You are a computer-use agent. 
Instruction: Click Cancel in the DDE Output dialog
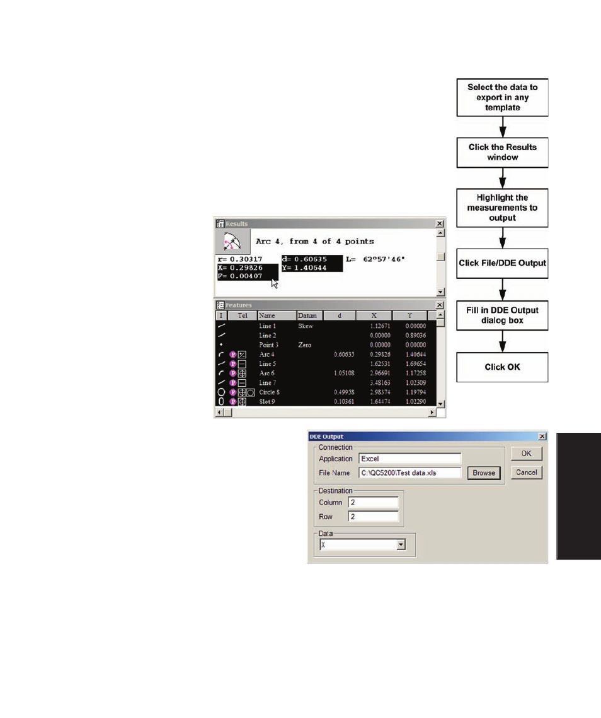click(x=527, y=472)
